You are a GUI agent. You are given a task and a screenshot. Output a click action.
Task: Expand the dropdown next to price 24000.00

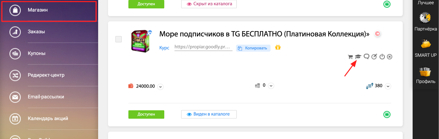(x=160, y=86)
